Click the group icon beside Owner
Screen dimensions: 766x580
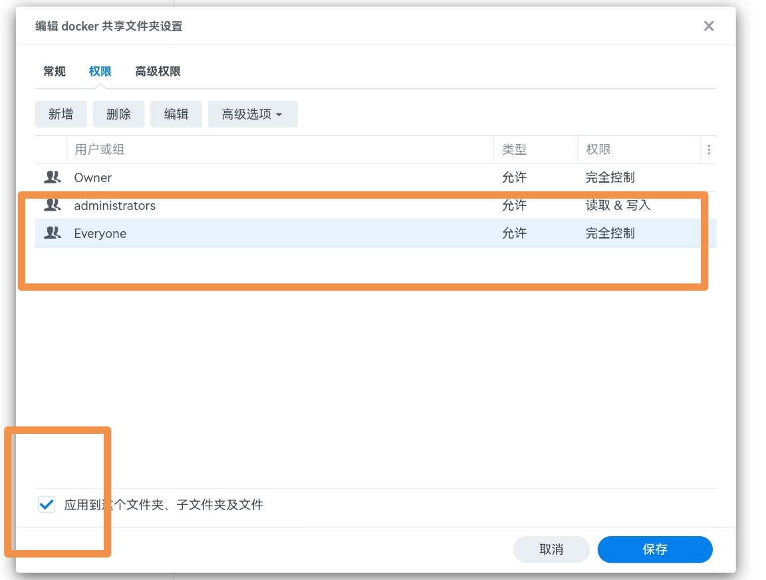(52, 177)
